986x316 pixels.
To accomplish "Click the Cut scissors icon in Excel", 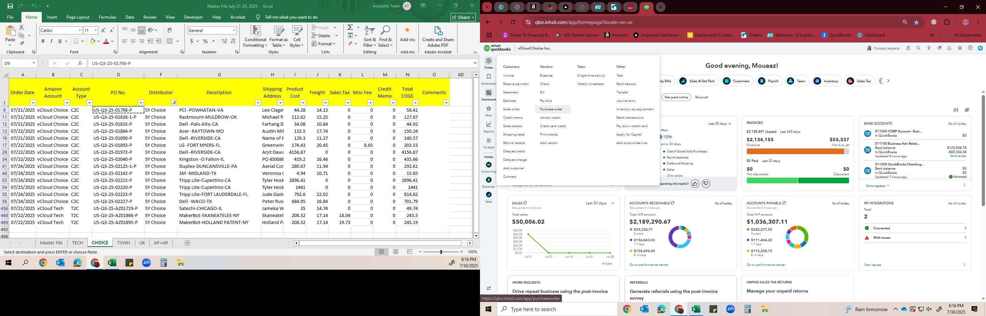I will 21,27.
